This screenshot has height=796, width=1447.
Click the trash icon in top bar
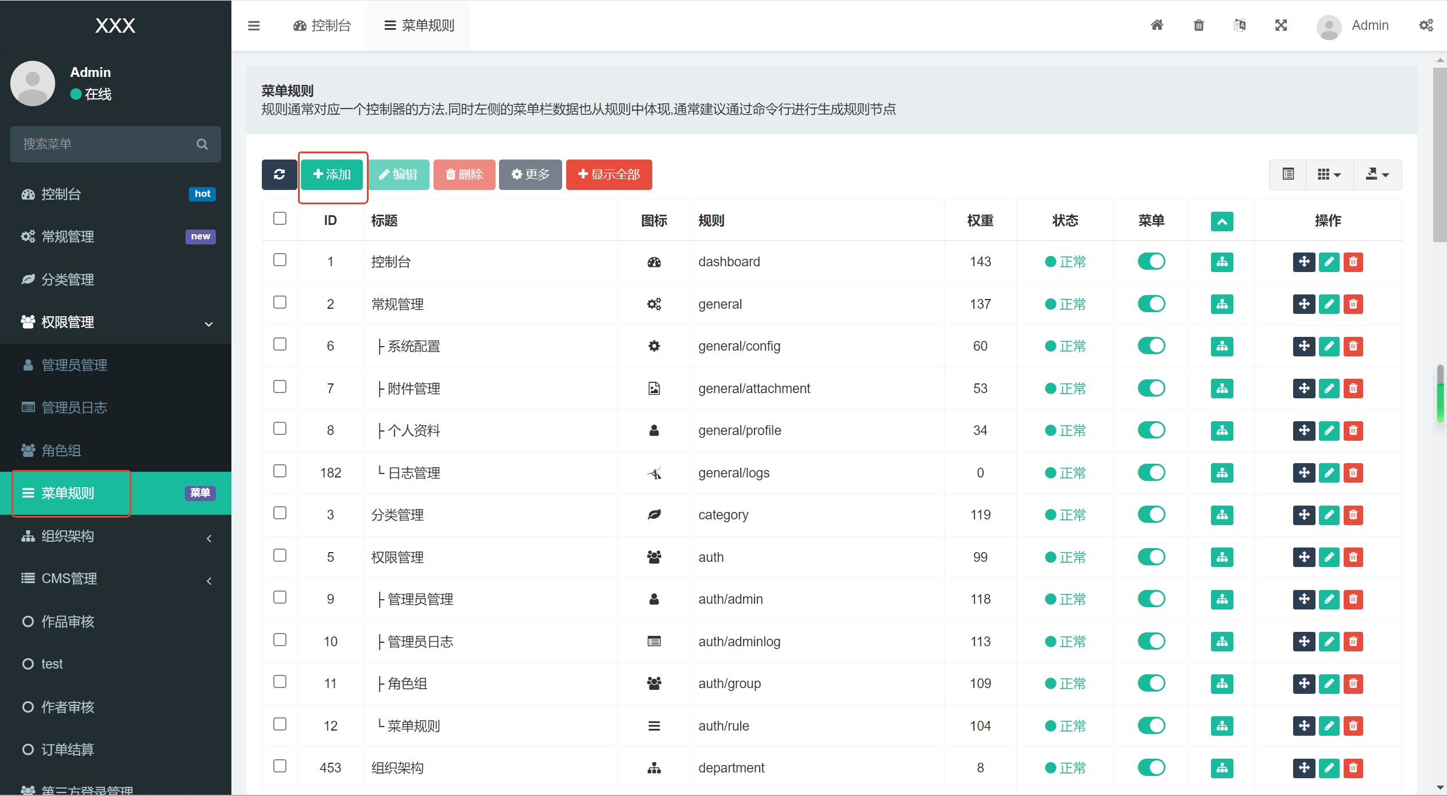tap(1198, 25)
